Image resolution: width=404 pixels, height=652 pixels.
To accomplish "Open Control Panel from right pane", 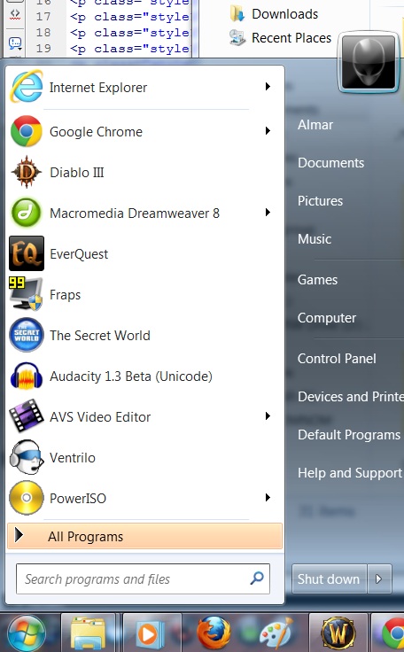I will click(x=337, y=359).
